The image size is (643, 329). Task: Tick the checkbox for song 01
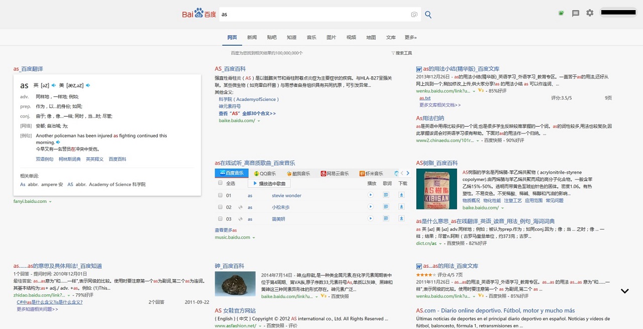(x=221, y=195)
